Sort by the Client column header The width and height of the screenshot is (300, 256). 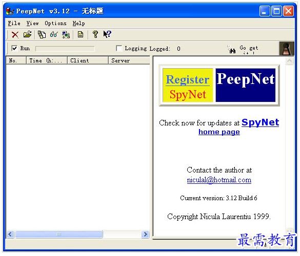click(x=88, y=60)
